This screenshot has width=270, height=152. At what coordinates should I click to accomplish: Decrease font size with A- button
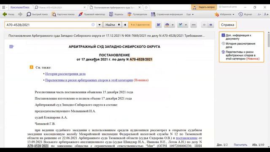[259, 14]
